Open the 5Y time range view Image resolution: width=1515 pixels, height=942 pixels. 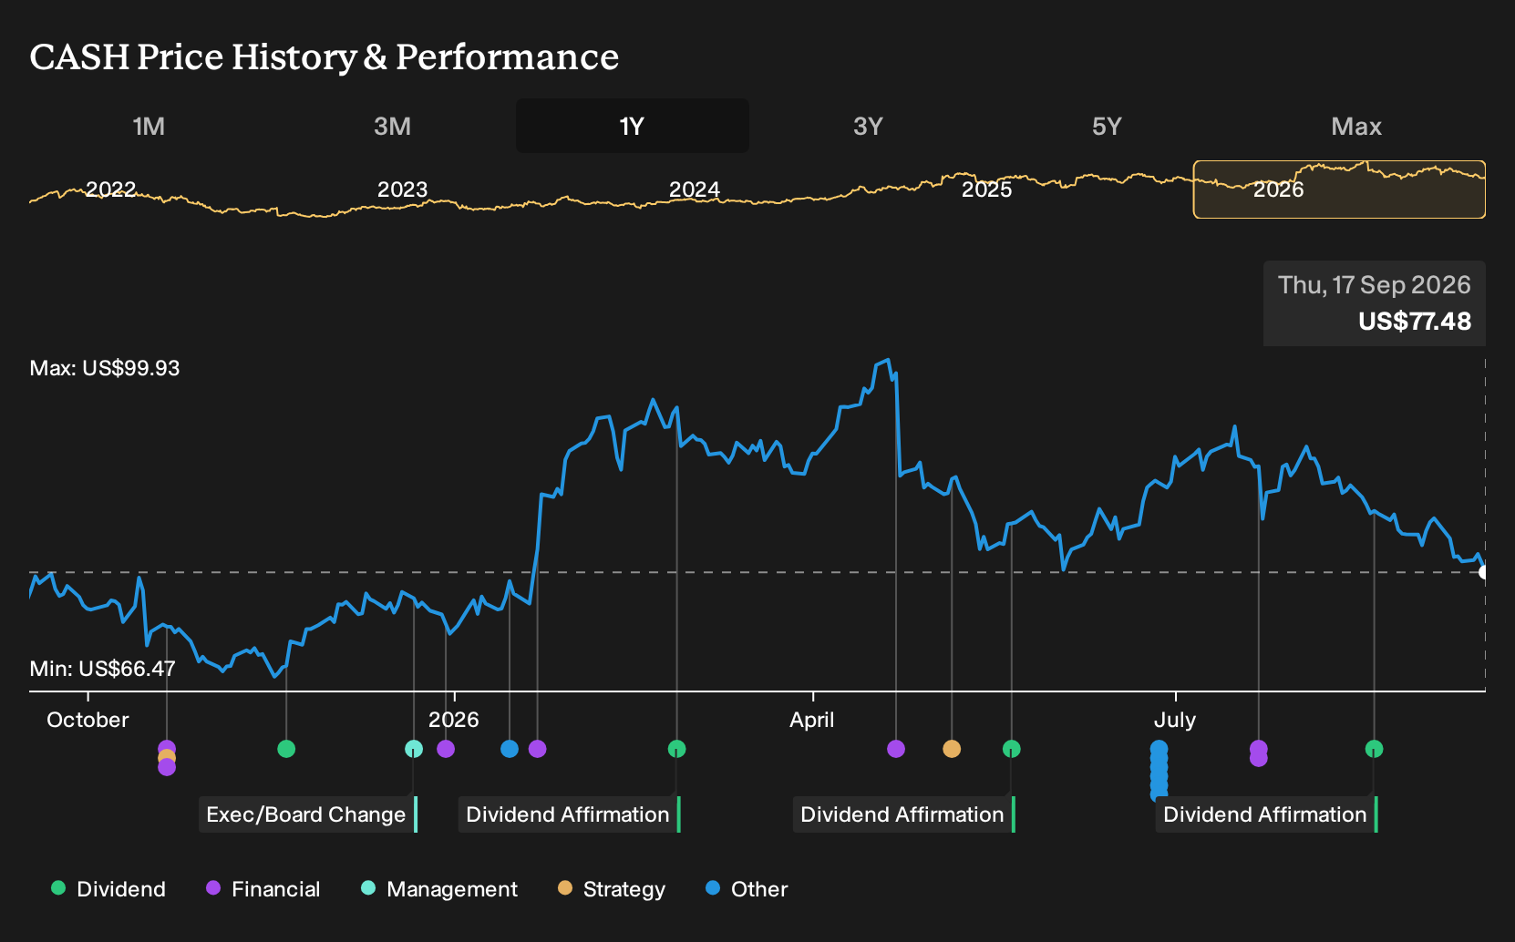1107,127
